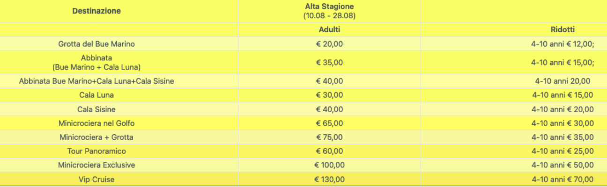Select the € 65,00 adult price cell

329,123
